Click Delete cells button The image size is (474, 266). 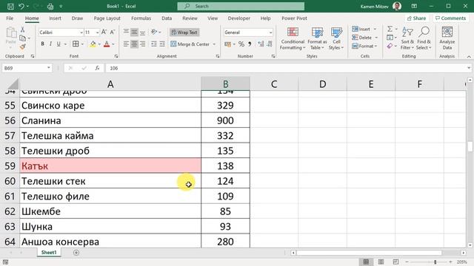pos(362,38)
